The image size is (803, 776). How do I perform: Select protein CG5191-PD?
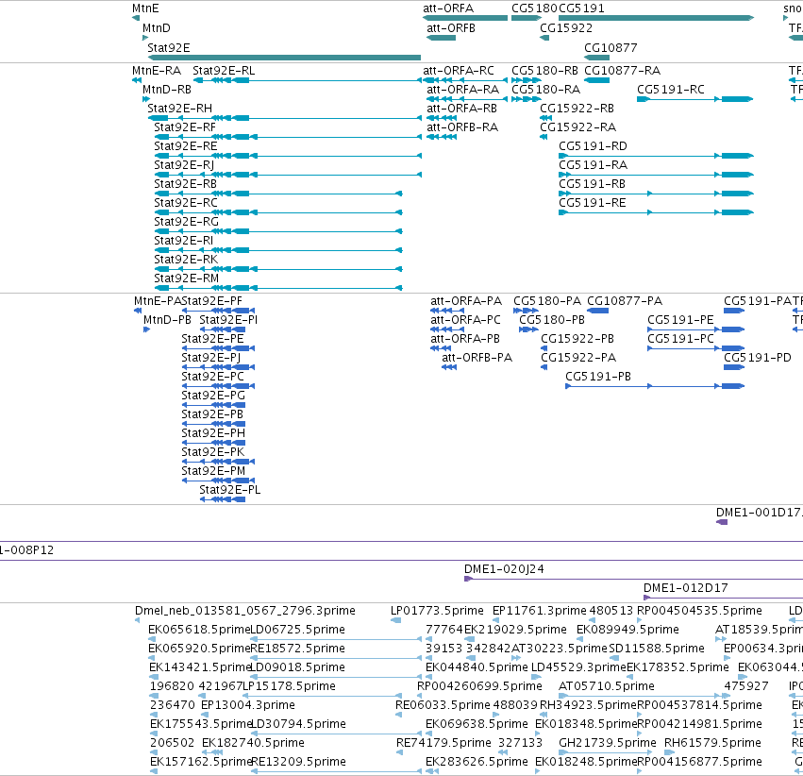(734, 367)
